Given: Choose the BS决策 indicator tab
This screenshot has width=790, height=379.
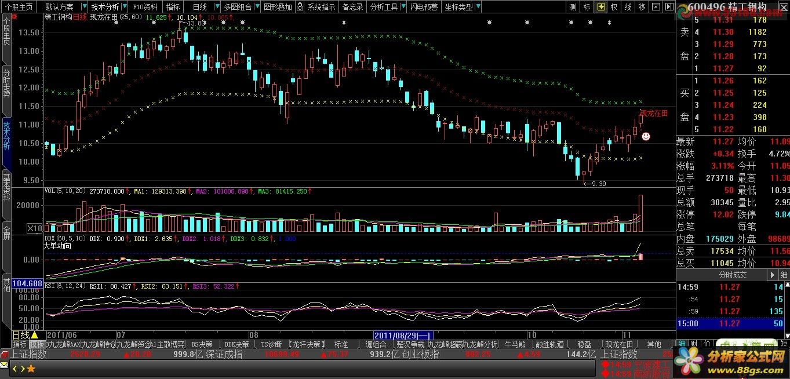Looking at the screenshot, I should (x=202, y=344).
